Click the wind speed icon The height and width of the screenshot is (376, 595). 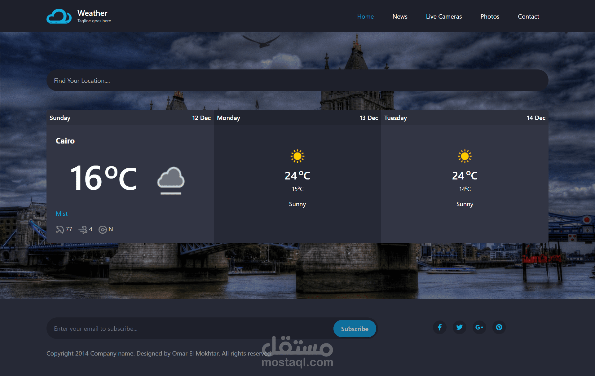[x=83, y=229]
